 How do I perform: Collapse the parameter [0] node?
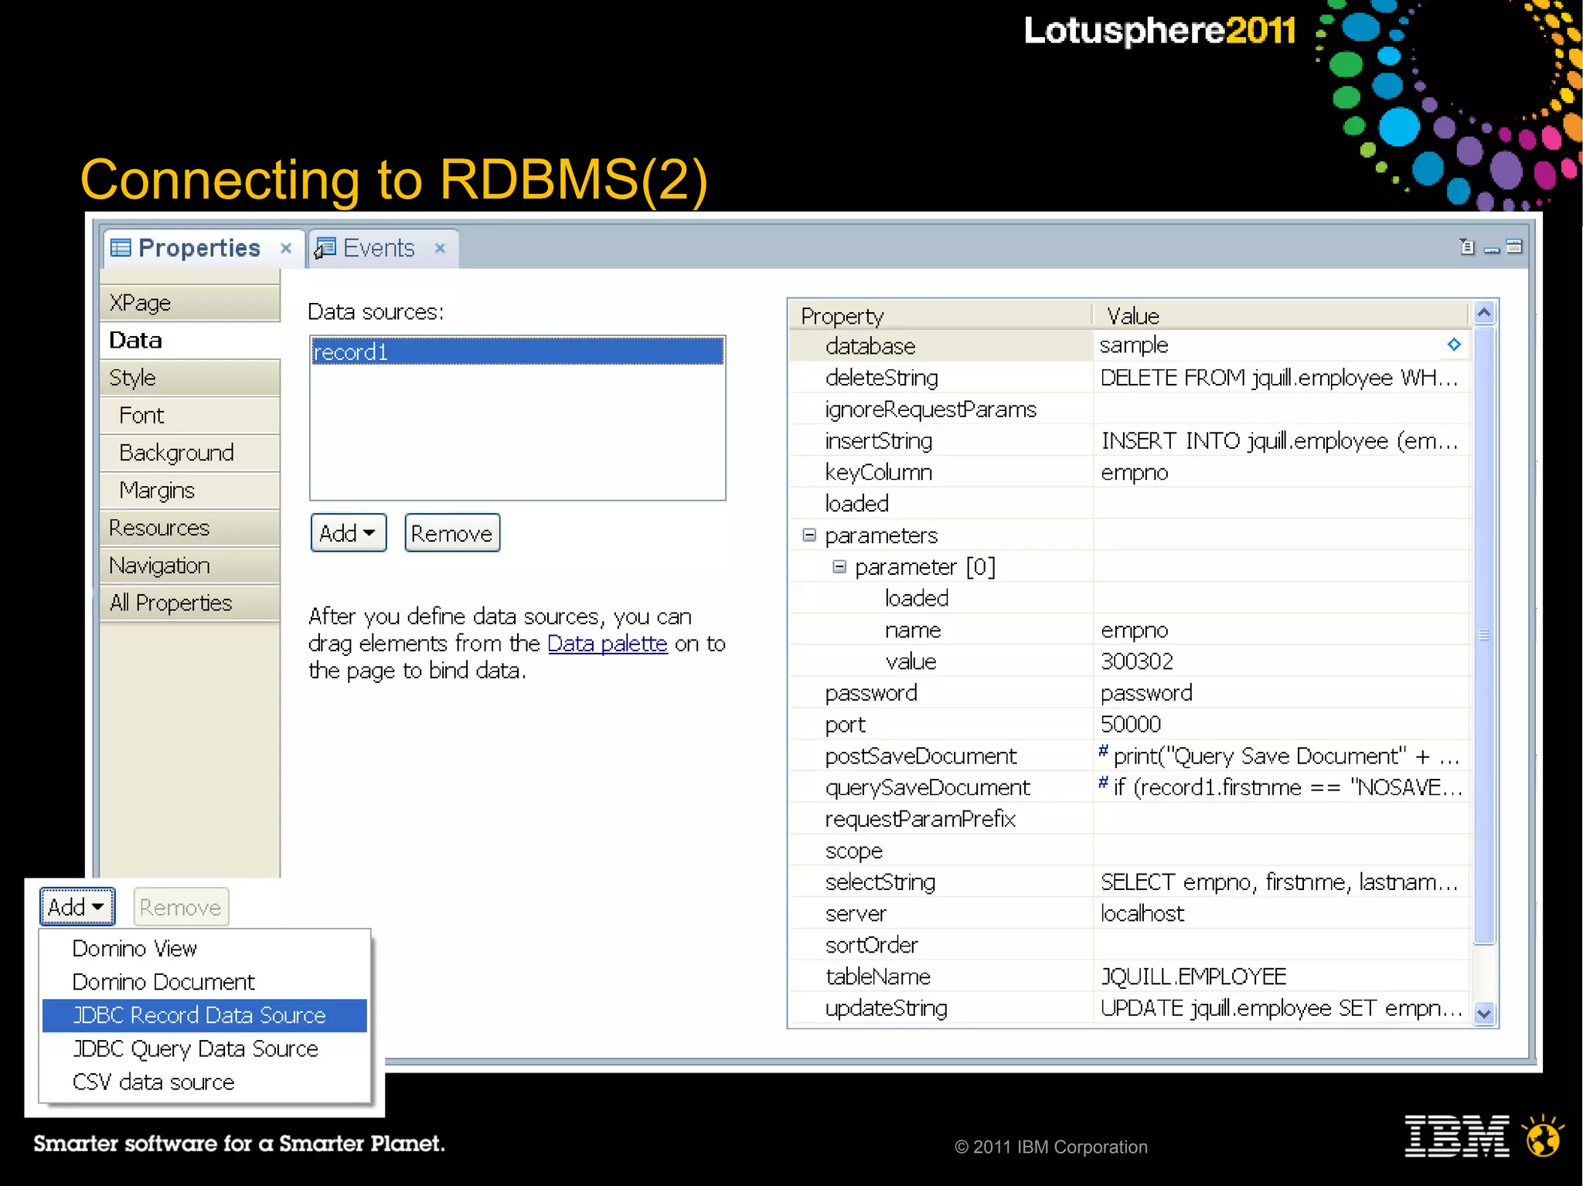coord(839,566)
